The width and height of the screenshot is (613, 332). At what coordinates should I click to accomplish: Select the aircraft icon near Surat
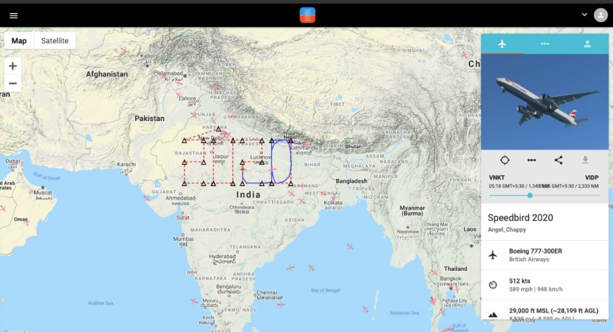pyautogui.click(x=186, y=216)
